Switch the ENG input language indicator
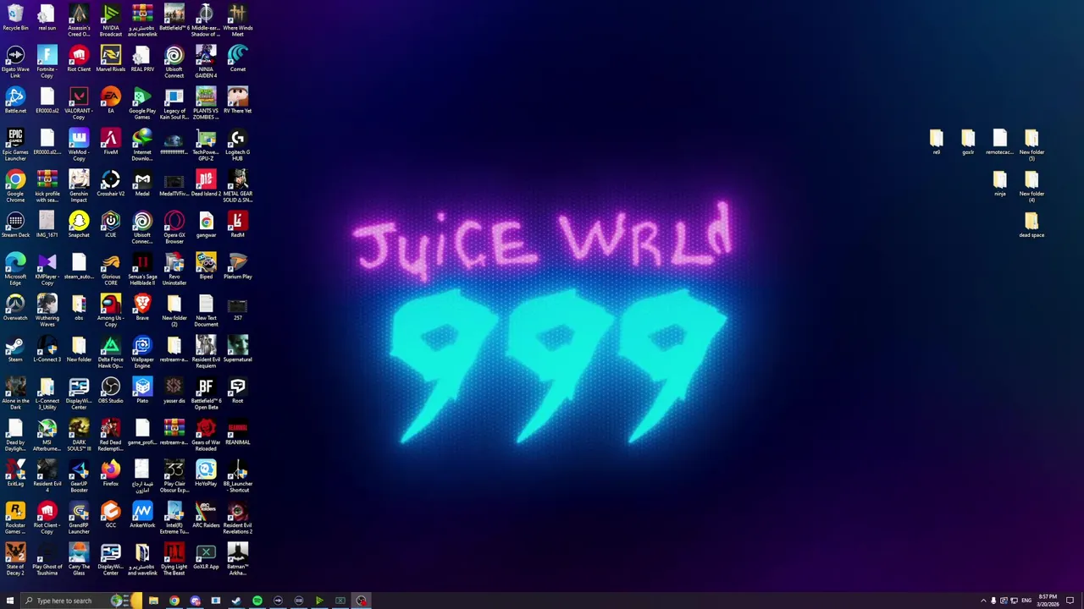 pos(1026,601)
